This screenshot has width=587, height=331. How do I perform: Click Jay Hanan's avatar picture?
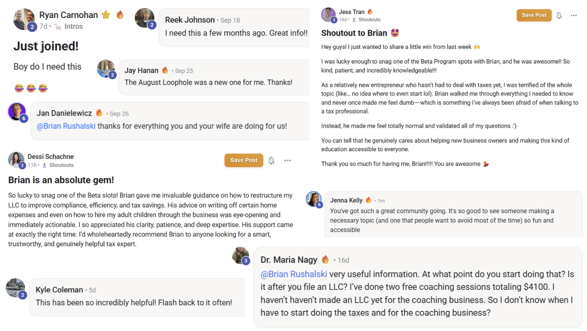pos(106,68)
